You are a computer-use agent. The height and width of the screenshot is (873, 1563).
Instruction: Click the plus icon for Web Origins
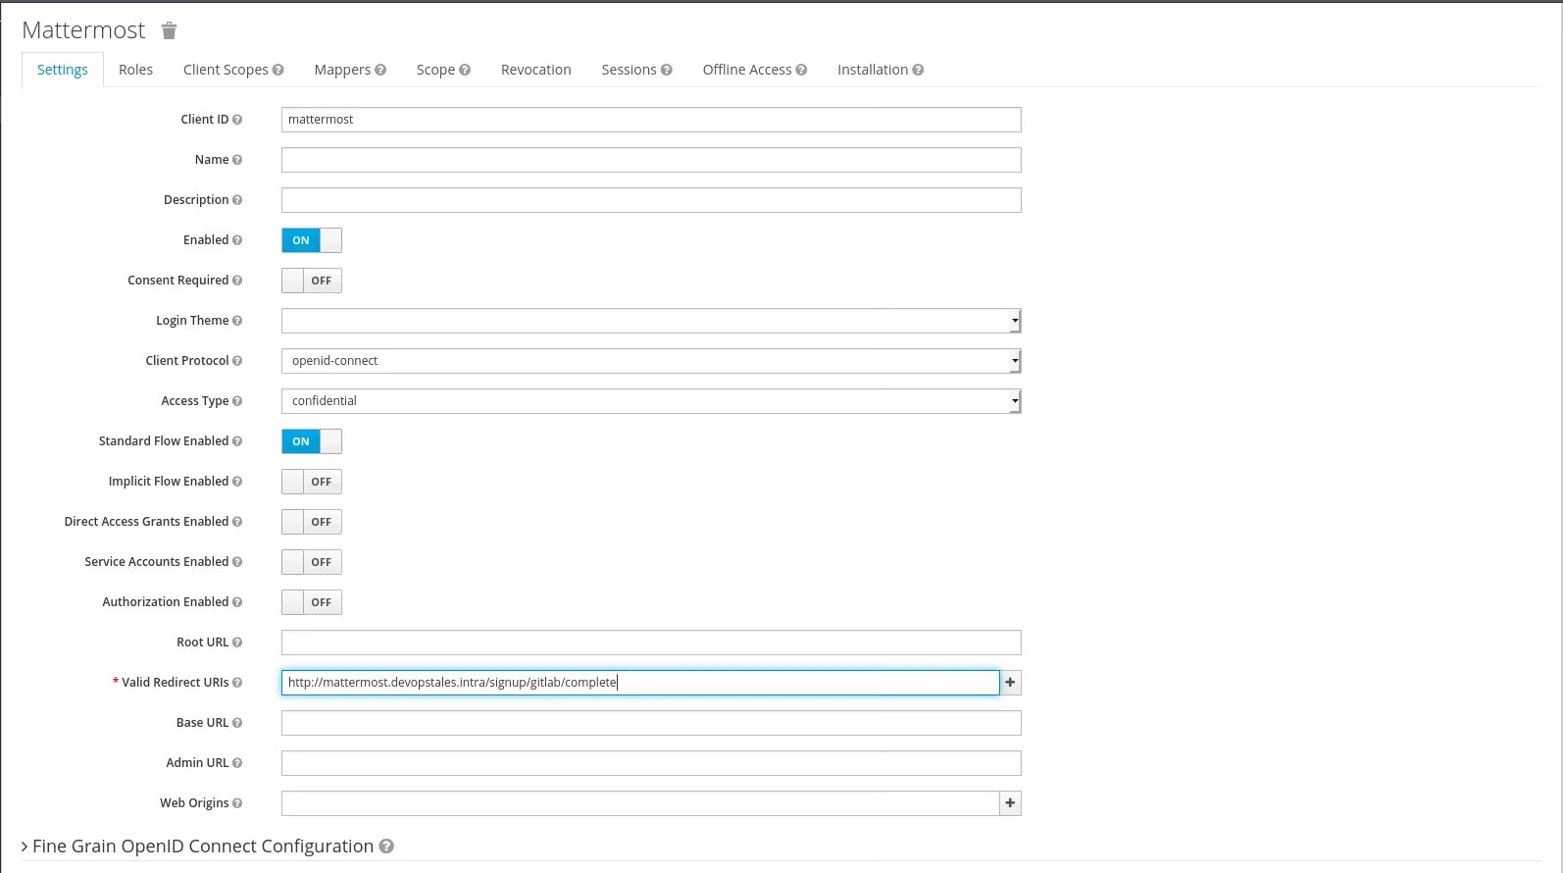(1010, 803)
